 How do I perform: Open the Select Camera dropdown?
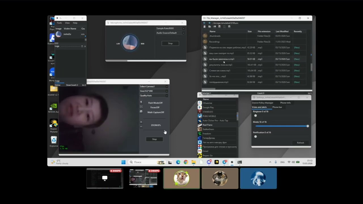154,86
